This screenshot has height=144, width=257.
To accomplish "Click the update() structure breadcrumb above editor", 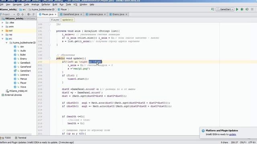I will (x=68, y=20).
